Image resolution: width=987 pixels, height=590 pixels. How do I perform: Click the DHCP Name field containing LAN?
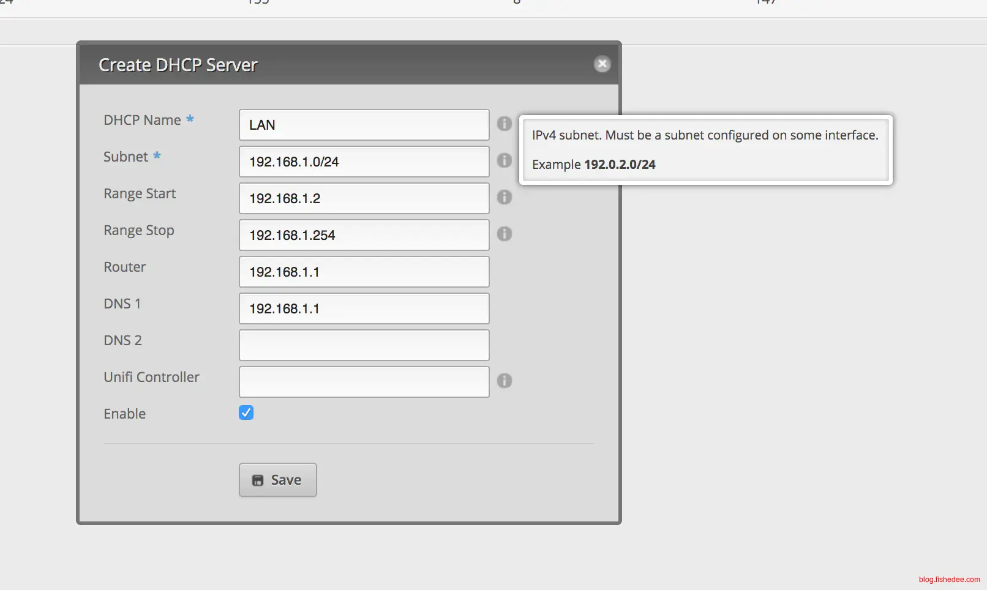pos(364,125)
